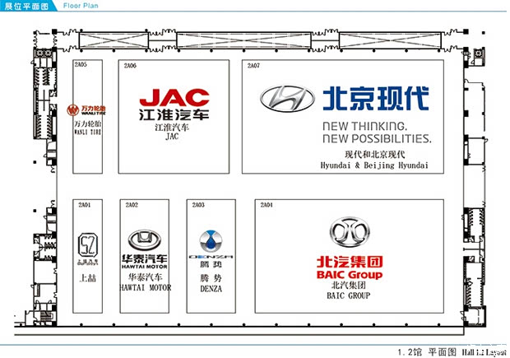Image resolution: width=510 pixels, height=358 pixels.
Task: Click booth number 2A06
Action: (130, 64)
